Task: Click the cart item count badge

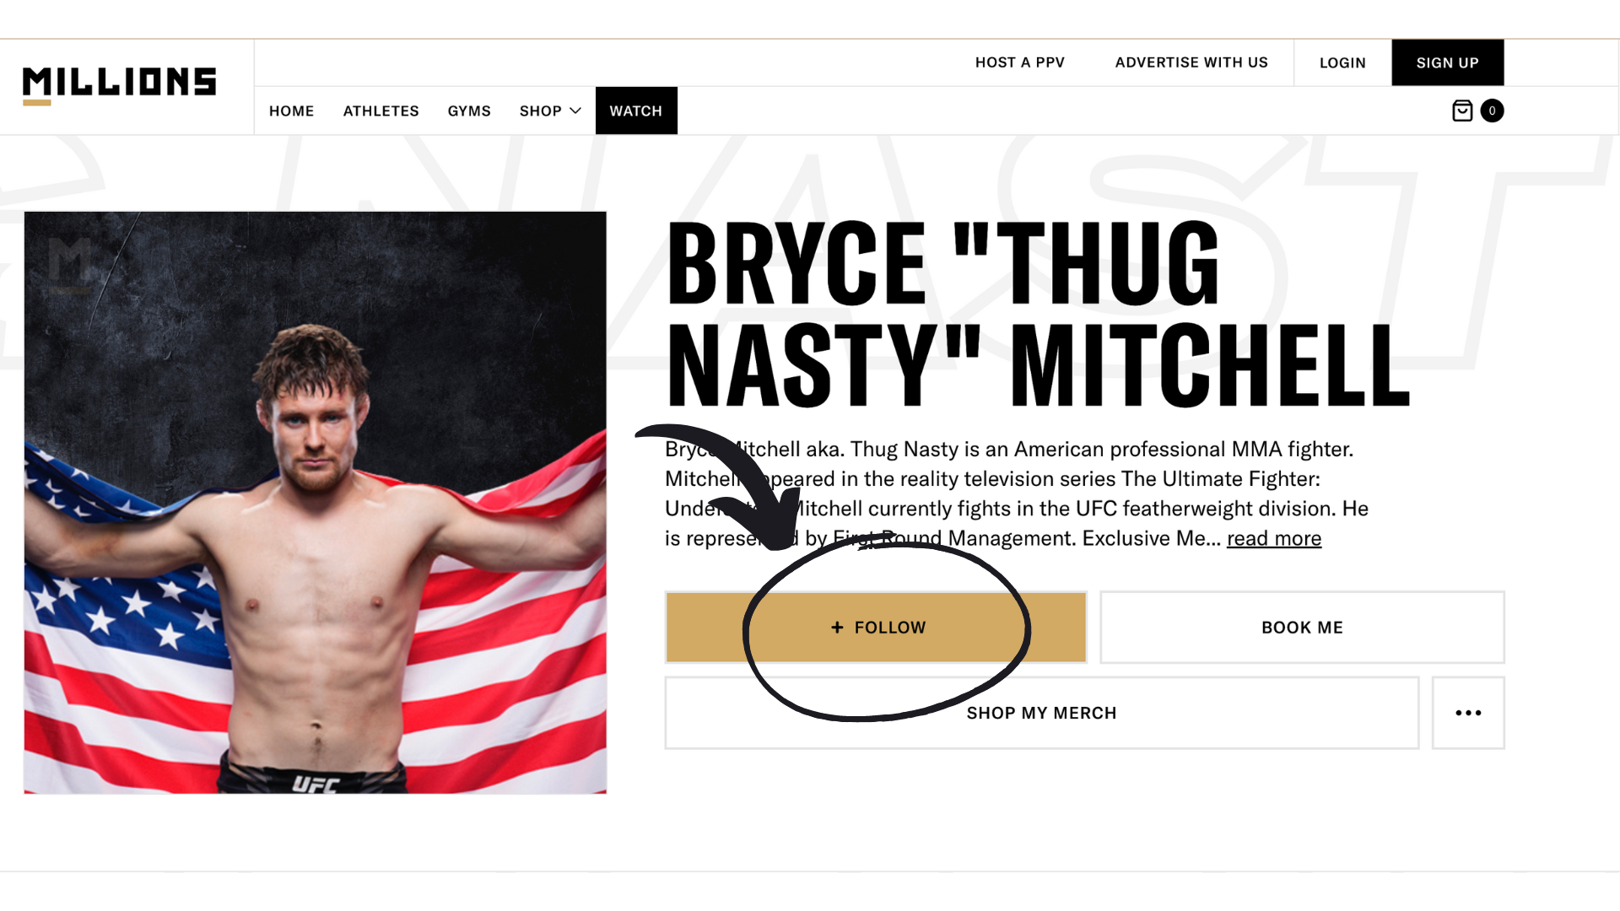Action: (x=1492, y=111)
